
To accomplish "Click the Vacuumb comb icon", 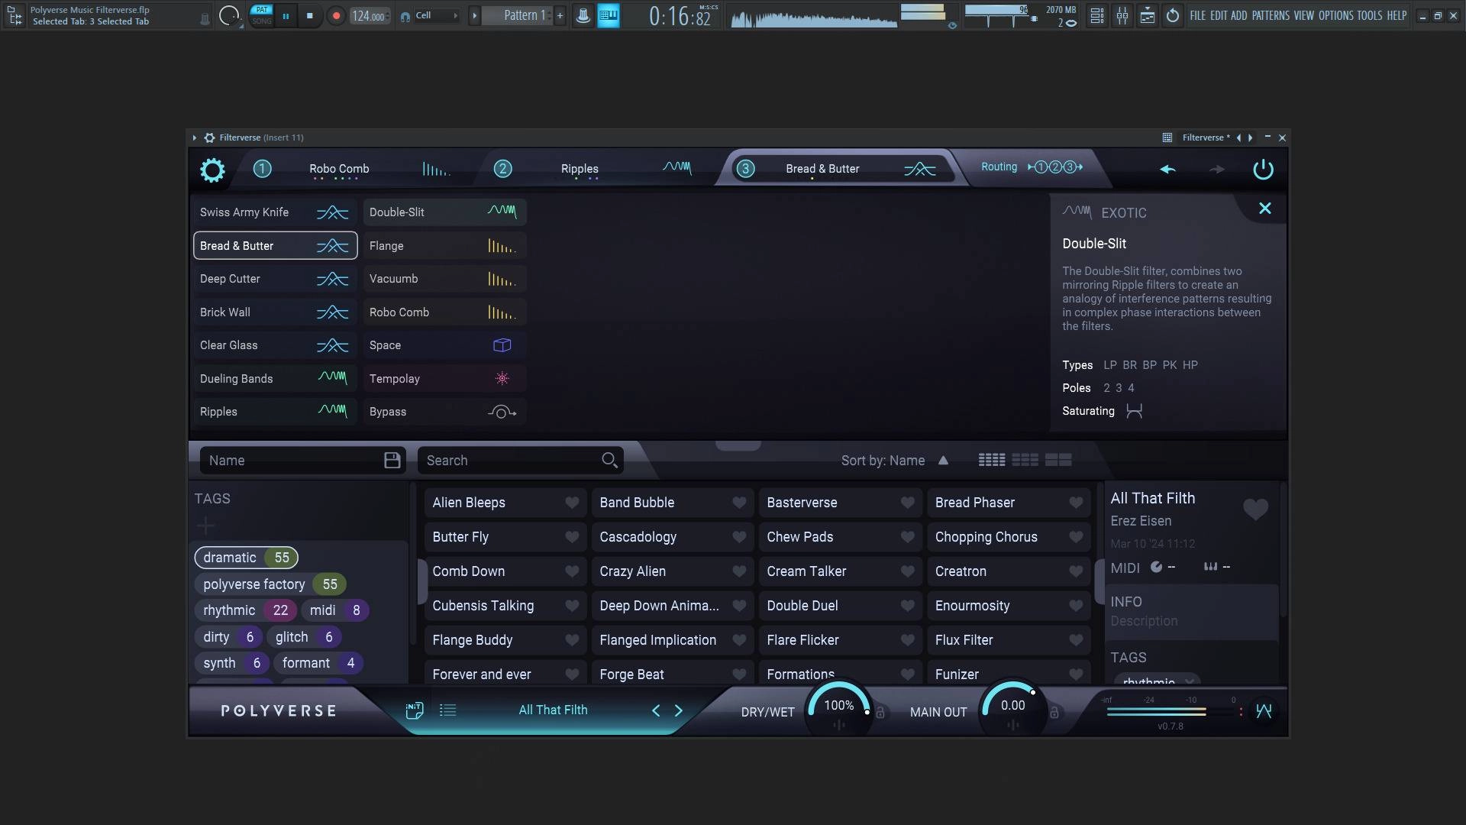I will tap(502, 280).
